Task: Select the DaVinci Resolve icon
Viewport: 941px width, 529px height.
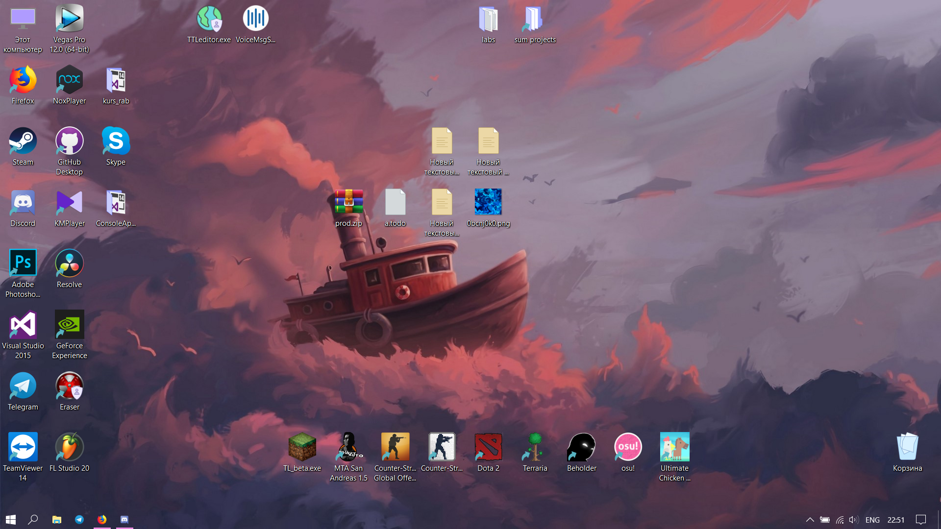Action: (69, 269)
